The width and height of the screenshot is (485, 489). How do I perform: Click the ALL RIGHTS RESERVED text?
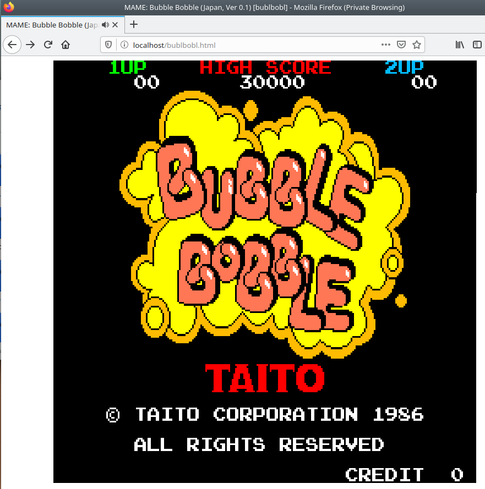[259, 444]
